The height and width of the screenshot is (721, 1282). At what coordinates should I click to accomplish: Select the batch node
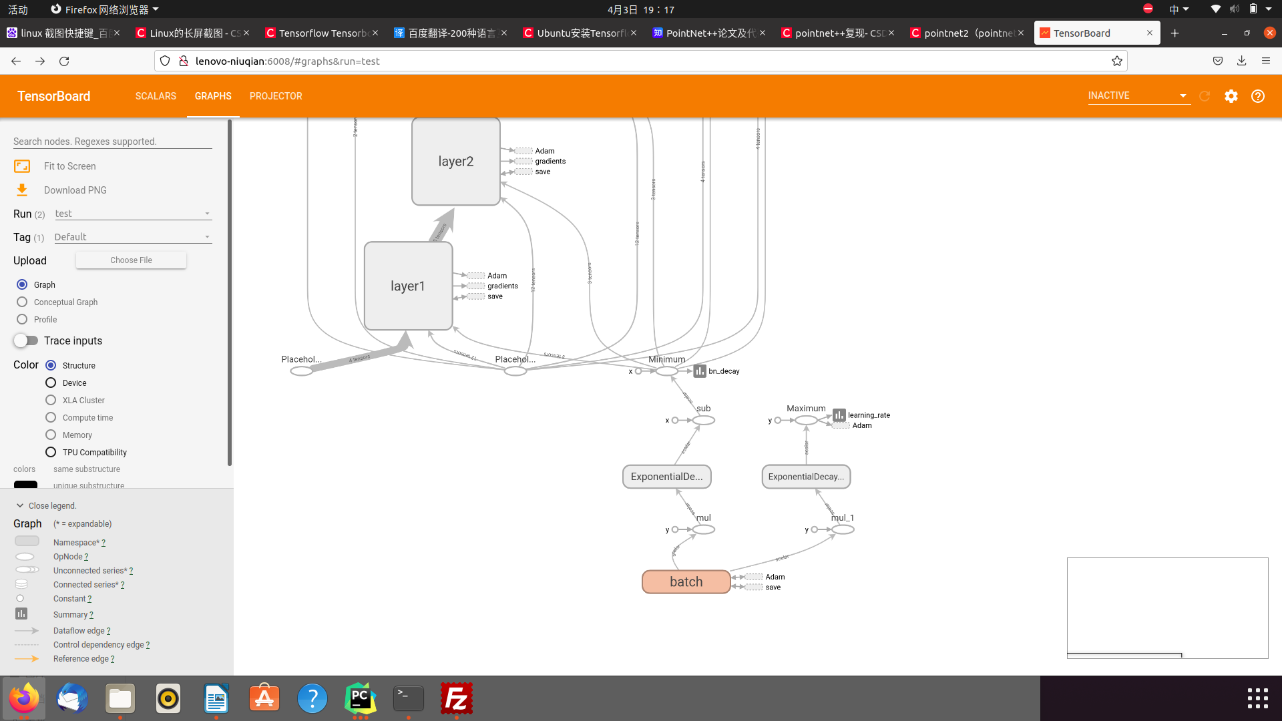(686, 581)
